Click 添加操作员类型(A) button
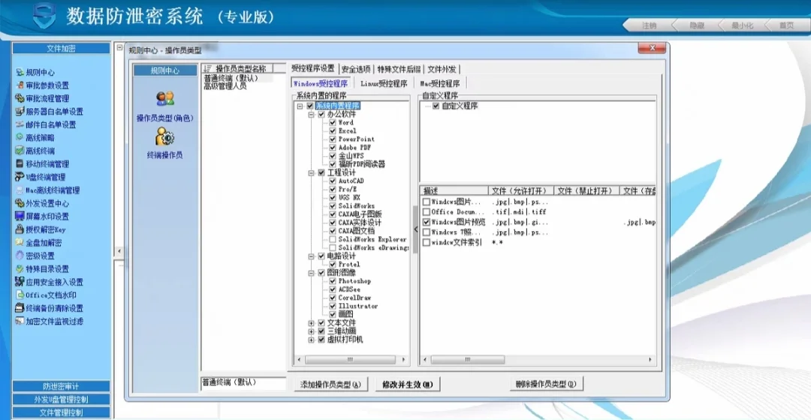This screenshot has height=420, width=811. click(x=331, y=384)
